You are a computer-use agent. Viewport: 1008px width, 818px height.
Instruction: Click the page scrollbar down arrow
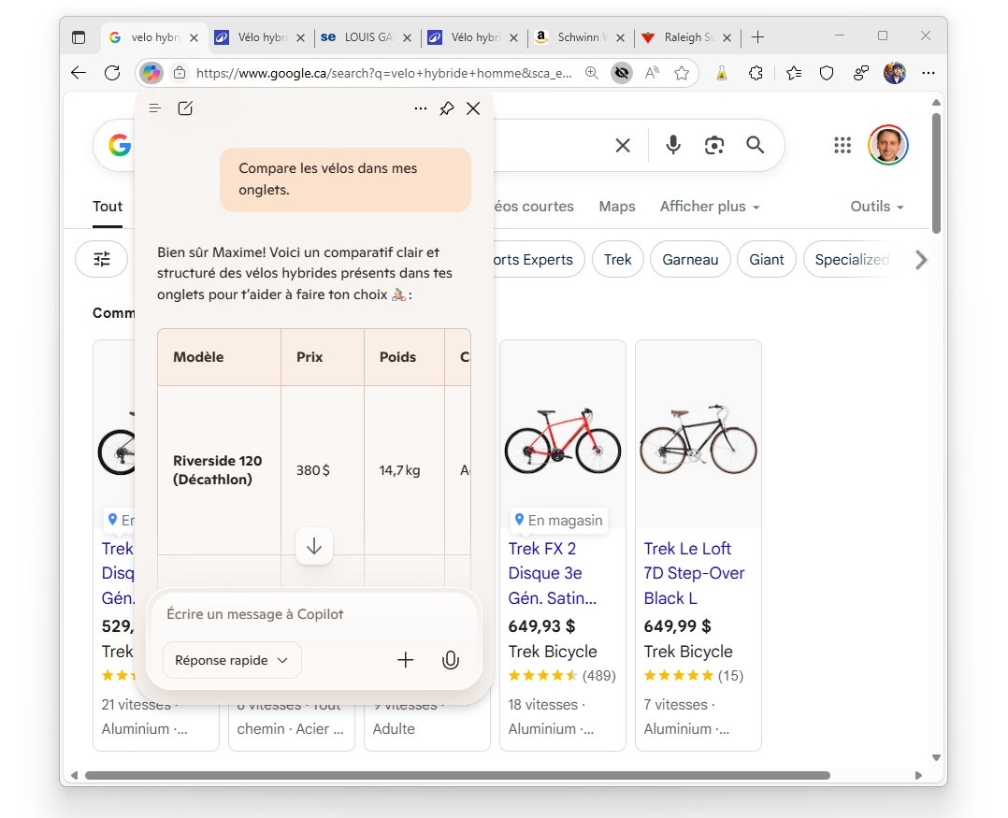pyautogui.click(x=937, y=757)
